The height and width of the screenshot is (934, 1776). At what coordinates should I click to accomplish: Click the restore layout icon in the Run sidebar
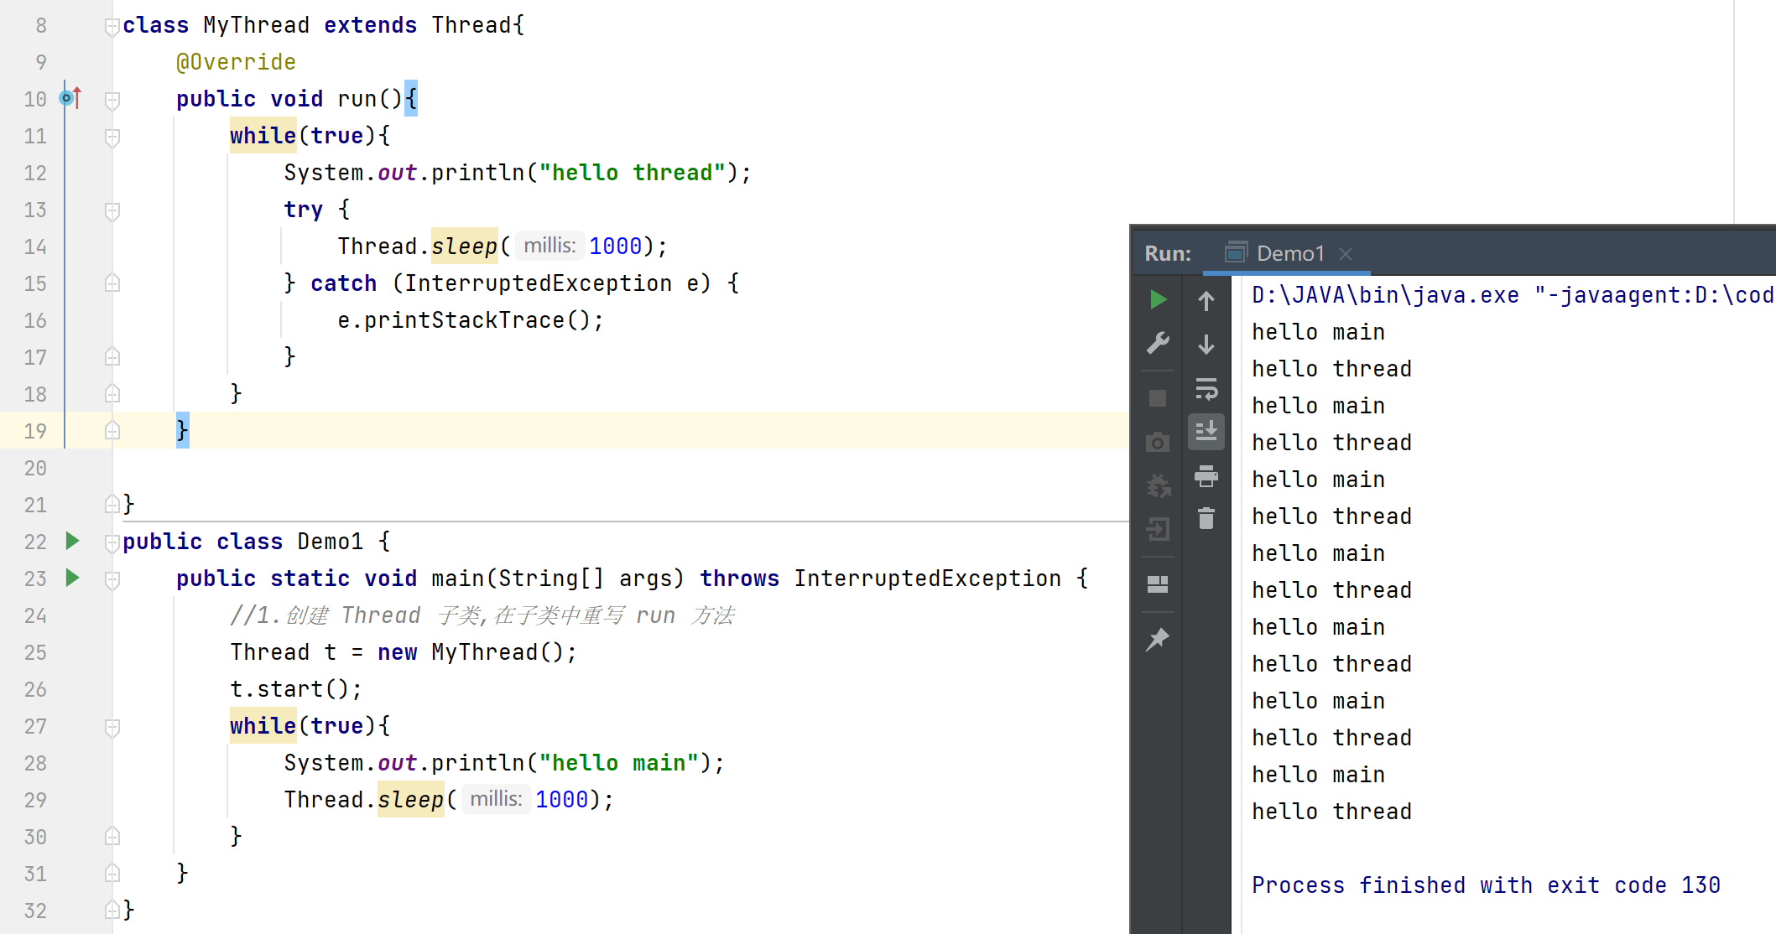click(1158, 584)
